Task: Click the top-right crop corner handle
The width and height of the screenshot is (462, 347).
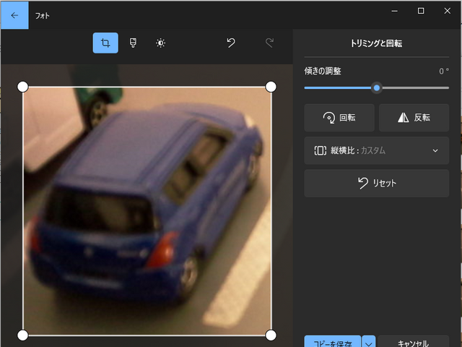Action: coord(271,87)
